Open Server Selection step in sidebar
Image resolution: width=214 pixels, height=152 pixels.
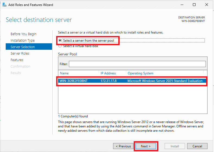(29, 47)
